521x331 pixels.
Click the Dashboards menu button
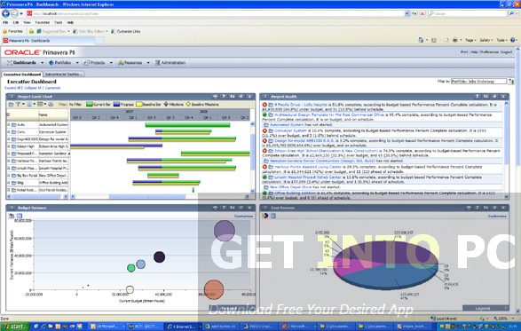(21, 63)
